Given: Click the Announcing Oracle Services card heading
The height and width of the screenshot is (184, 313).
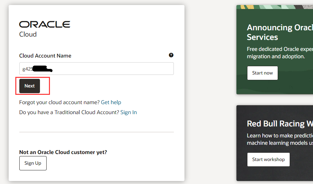Looking at the screenshot, I should coord(280,32).
